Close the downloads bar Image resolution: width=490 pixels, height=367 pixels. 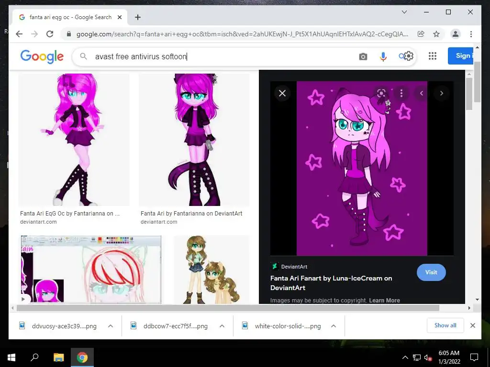(472, 325)
